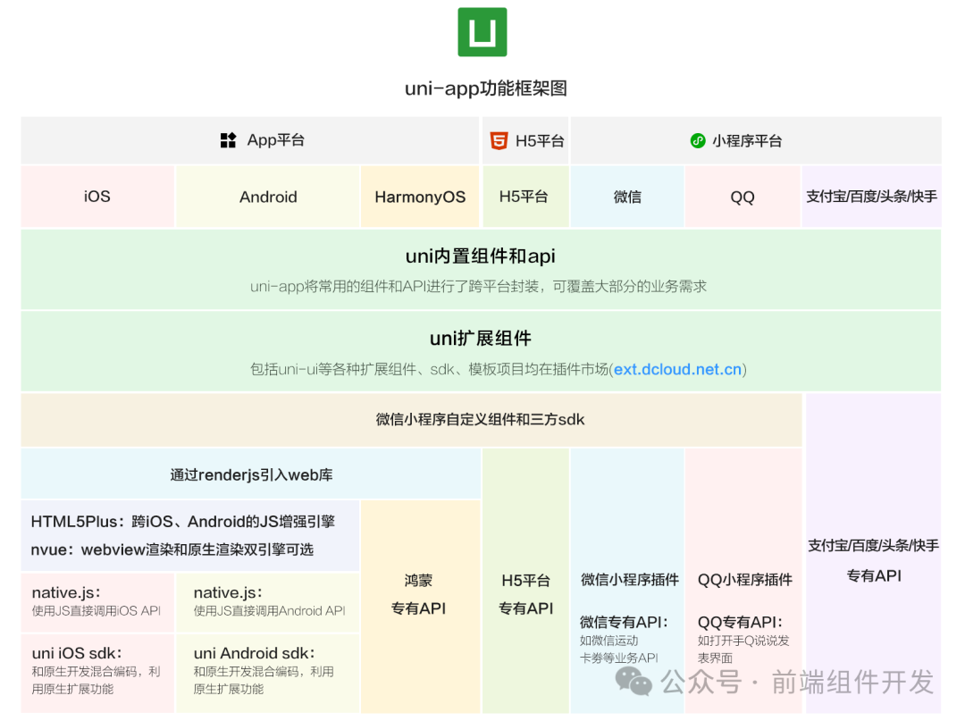This screenshot has width=965, height=721.
Task: Switch to the 小程序平台 tab
Action: point(758,140)
